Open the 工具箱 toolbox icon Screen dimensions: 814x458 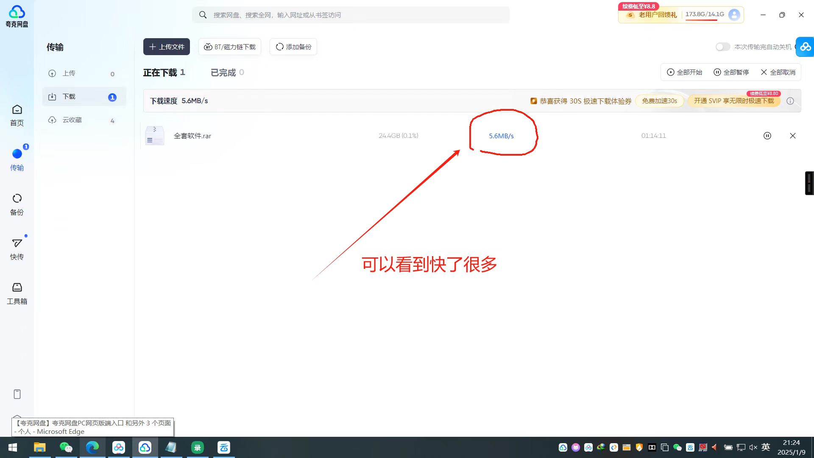[x=17, y=293]
